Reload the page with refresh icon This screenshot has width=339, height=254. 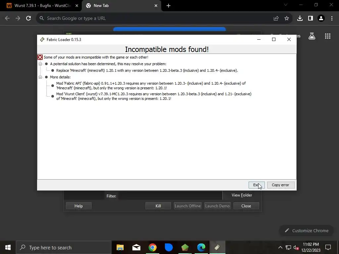(28, 19)
